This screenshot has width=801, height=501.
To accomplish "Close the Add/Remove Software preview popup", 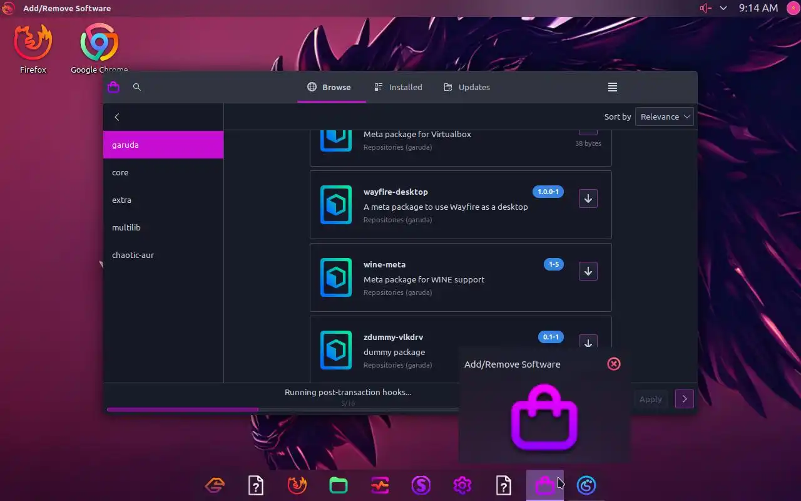I will (614, 364).
